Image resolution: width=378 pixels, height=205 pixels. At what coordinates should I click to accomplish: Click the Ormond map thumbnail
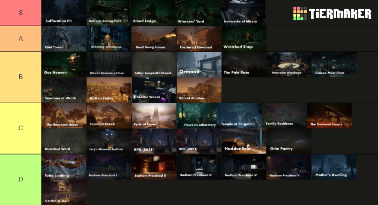tap(199, 64)
